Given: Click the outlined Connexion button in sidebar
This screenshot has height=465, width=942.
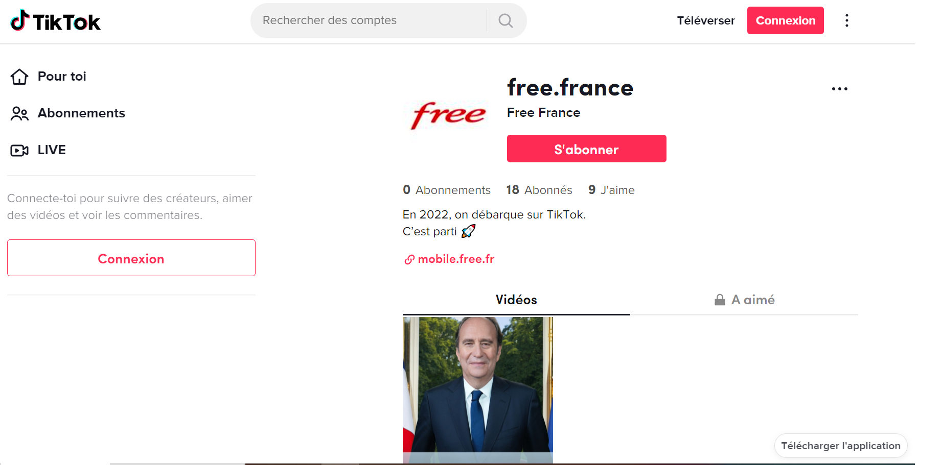Looking at the screenshot, I should pyautogui.click(x=131, y=258).
